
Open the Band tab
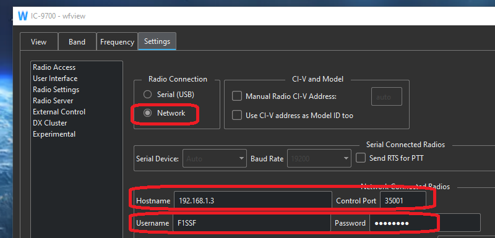pos(77,42)
